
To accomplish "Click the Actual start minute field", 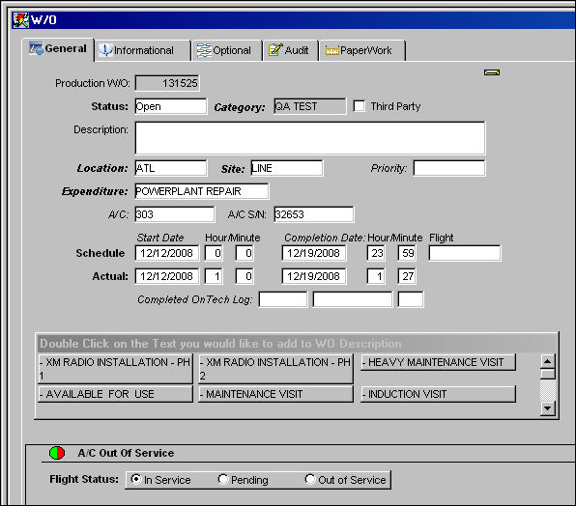I will pyautogui.click(x=245, y=276).
